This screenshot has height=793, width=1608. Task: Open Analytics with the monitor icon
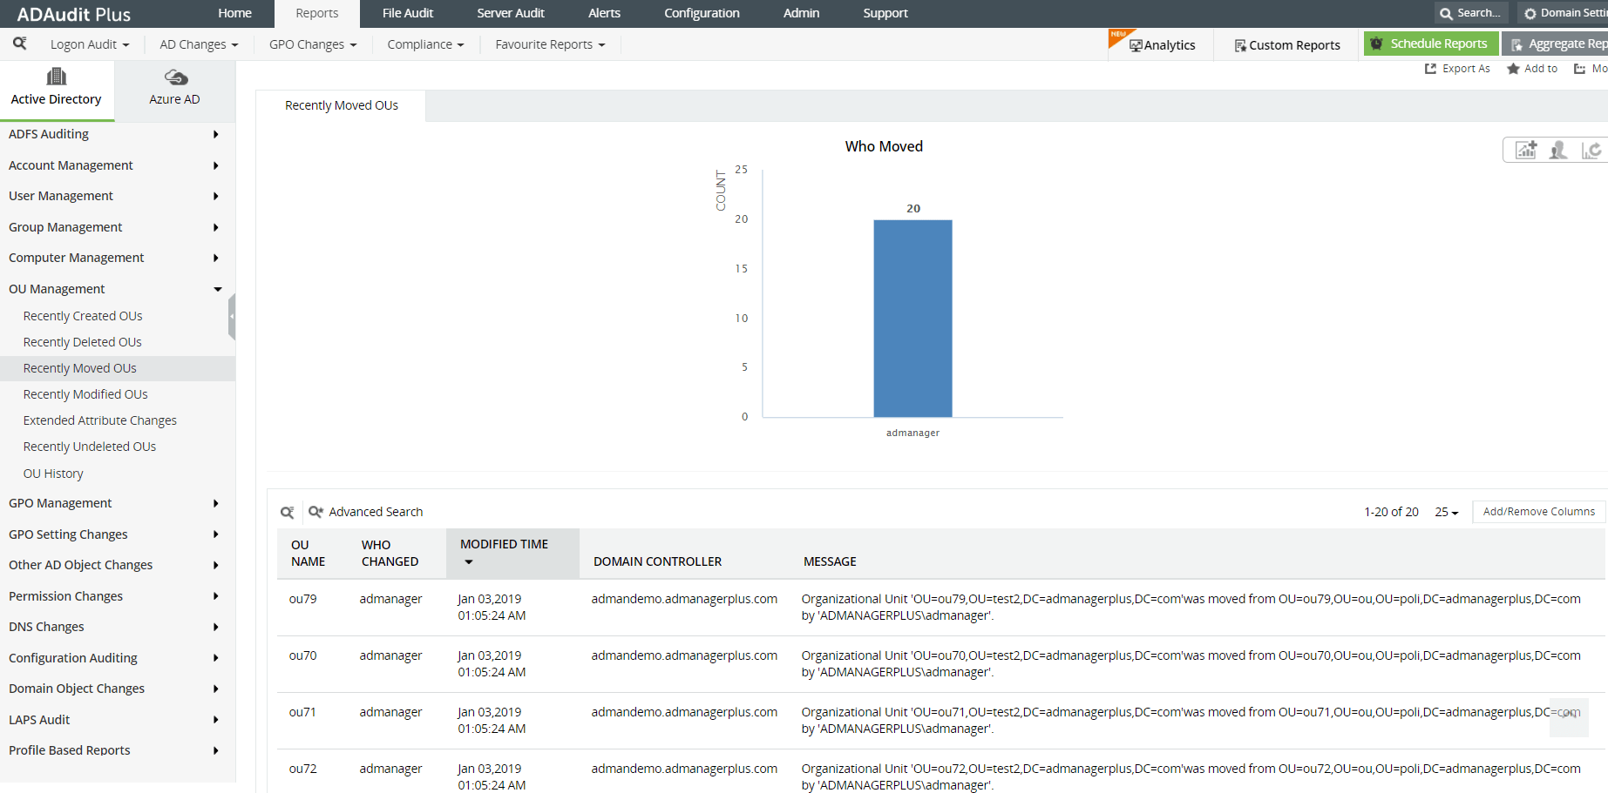click(1162, 45)
